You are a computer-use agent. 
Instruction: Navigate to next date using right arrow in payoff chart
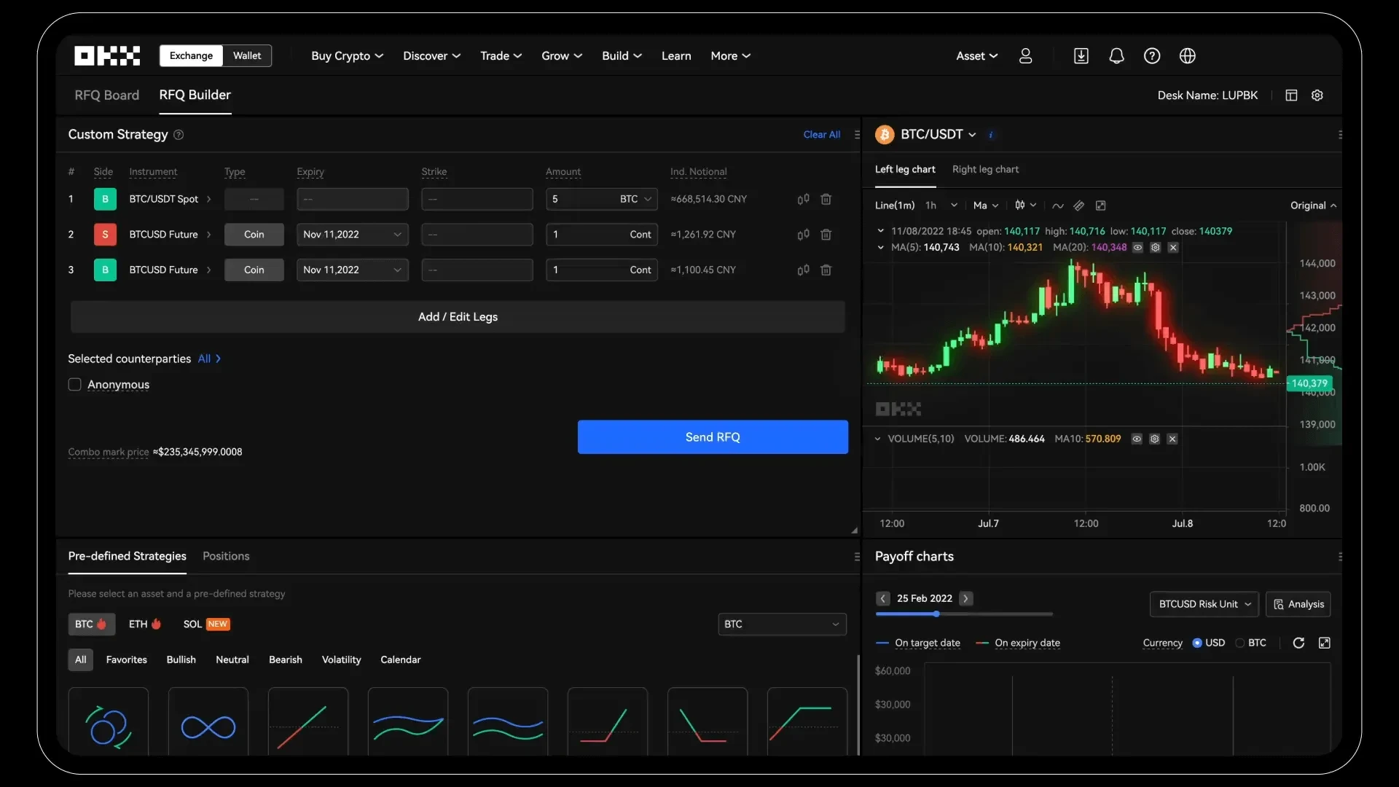tap(965, 598)
